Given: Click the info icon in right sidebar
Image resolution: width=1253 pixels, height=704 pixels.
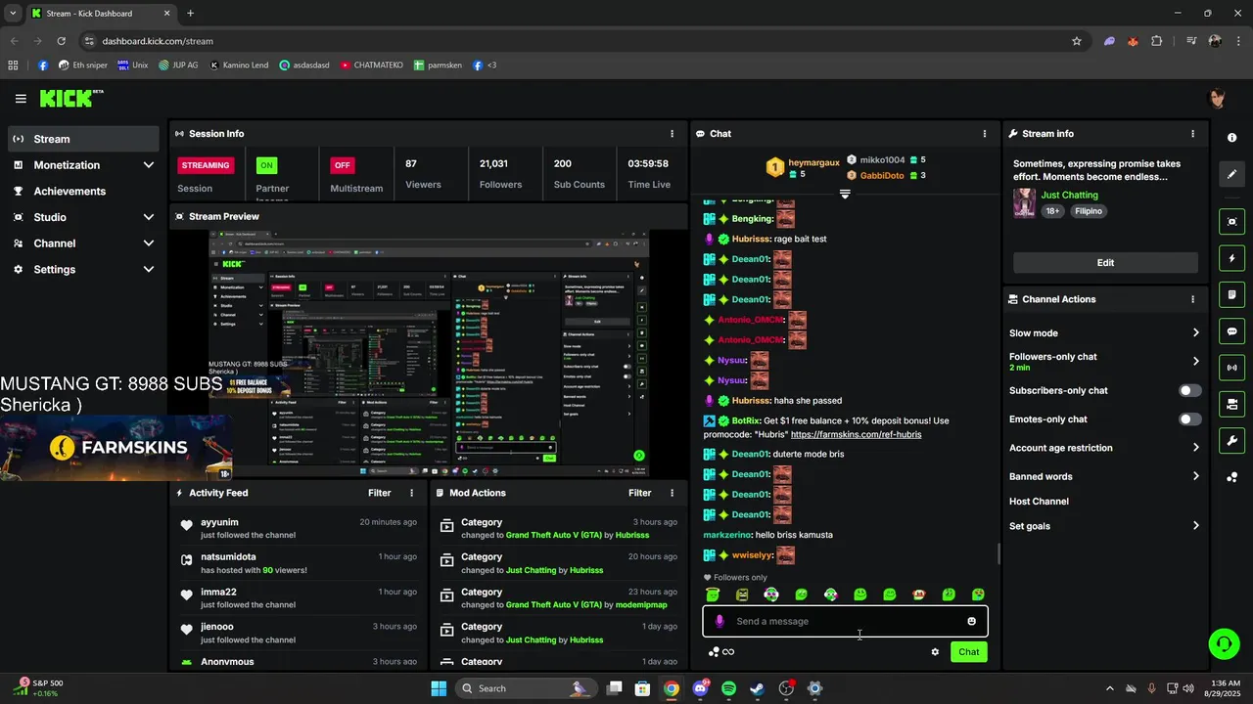Looking at the screenshot, I should 1232,138.
